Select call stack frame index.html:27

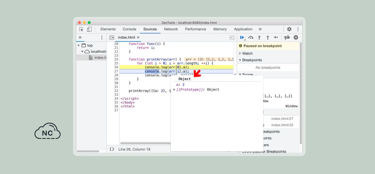[282, 119]
